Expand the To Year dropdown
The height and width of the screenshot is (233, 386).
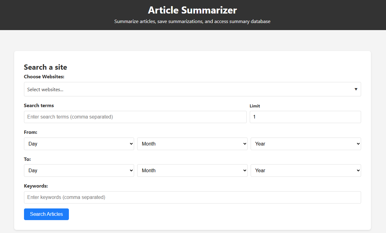[x=305, y=170]
